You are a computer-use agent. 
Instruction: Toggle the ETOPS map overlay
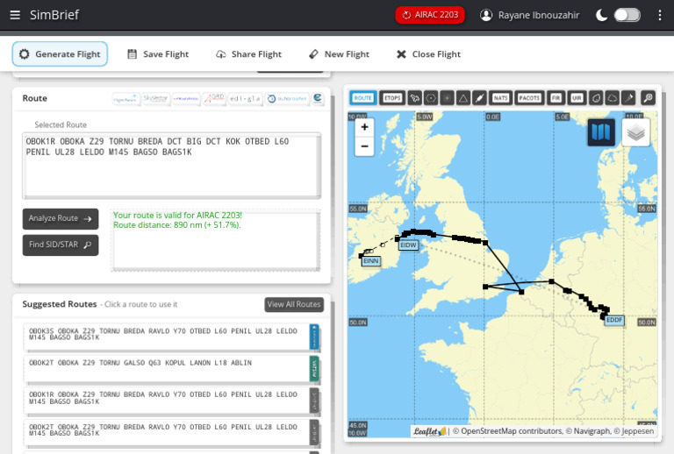[392, 97]
